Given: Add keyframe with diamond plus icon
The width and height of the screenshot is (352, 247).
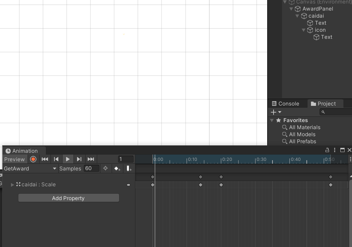Looking at the screenshot, I should (117, 169).
